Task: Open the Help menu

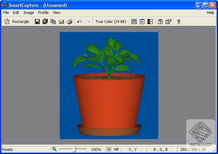Action: click(x=210, y=13)
